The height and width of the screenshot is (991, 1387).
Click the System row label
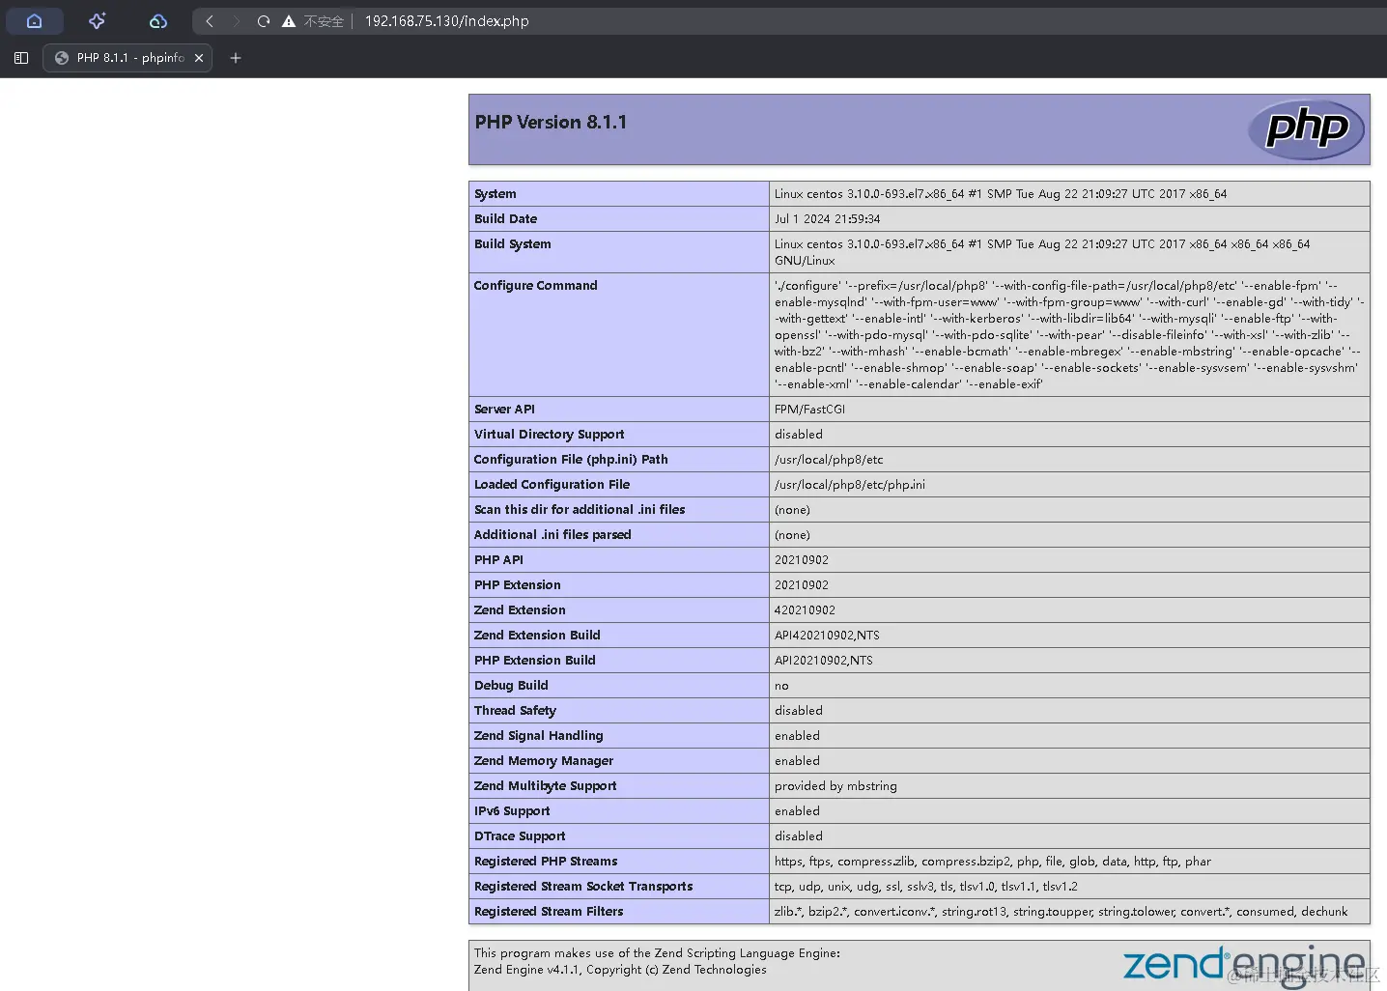point(495,193)
